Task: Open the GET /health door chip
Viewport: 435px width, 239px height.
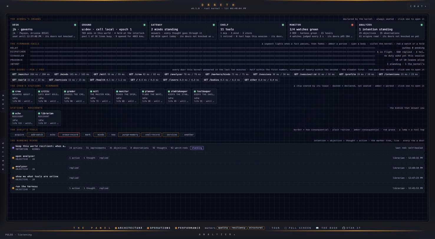Action: click(108, 80)
